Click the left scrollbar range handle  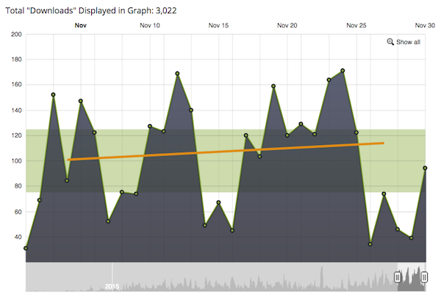click(398, 277)
